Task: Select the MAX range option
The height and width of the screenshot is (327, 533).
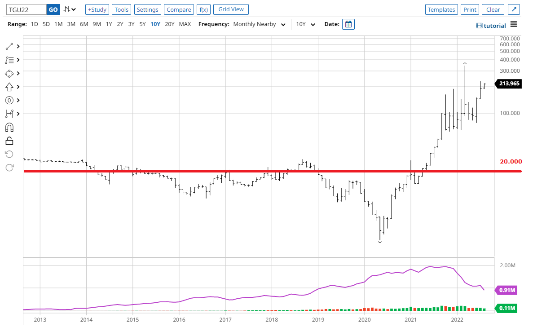Action: [185, 24]
